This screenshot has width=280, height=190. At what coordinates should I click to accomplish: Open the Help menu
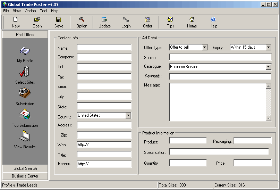(x=54, y=11)
